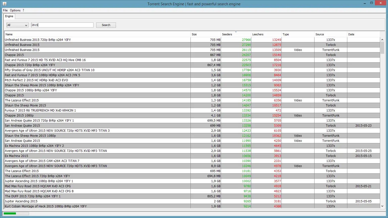Screen dimensions: 388x218
Task: Select Fast and Furious 7 1080p HDRip row
Action: pos(192,75)
